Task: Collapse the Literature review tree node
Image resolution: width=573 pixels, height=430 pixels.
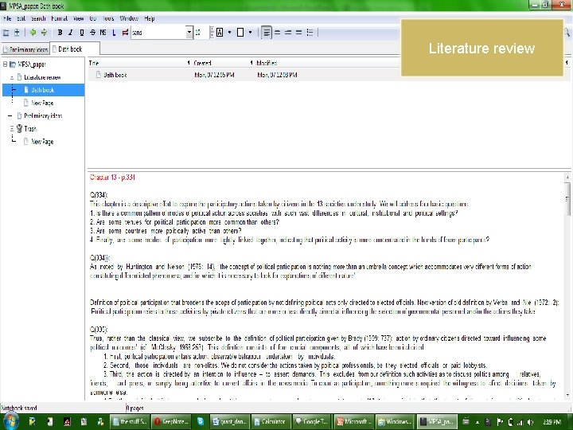Action: [12, 77]
